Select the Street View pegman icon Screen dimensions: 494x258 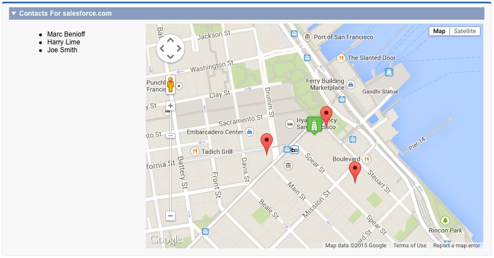click(x=170, y=84)
